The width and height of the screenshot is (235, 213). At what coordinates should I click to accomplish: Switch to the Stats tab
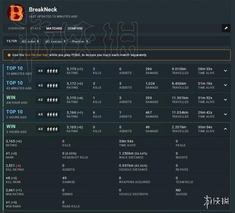[x=35, y=28]
